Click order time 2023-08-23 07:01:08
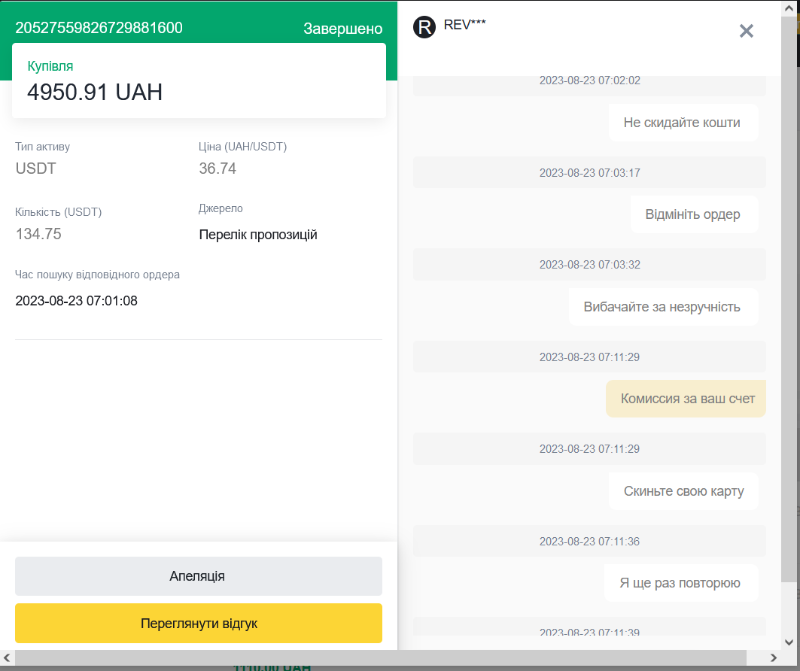Viewport: 800px width, 671px height. pos(77,301)
